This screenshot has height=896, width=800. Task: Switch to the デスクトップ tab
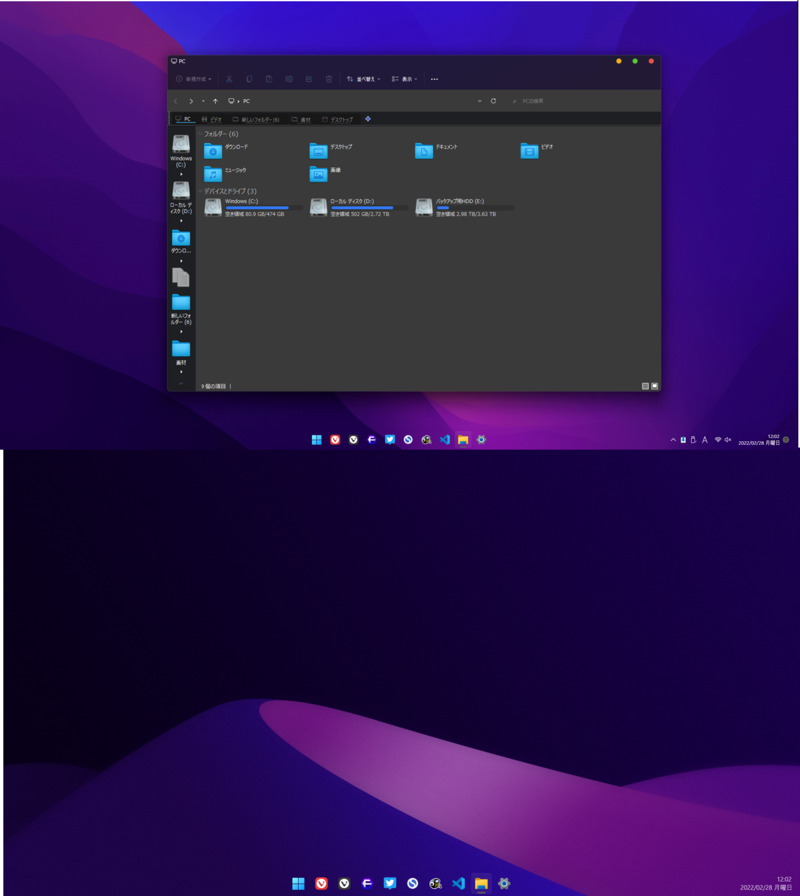click(x=337, y=119)
